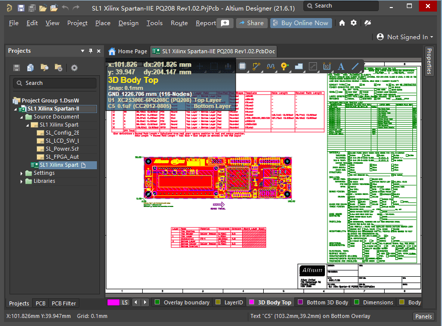The height and width of the screenshot is (326, 442).
Task: Expand the Settings folder
Action: pyautogui.click(x=22, y=173)
